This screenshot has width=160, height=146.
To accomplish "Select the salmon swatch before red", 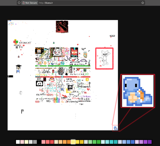I will coord(48,142).
